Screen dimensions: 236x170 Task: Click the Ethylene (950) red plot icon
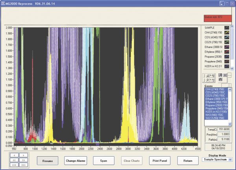tap(227, 52)
